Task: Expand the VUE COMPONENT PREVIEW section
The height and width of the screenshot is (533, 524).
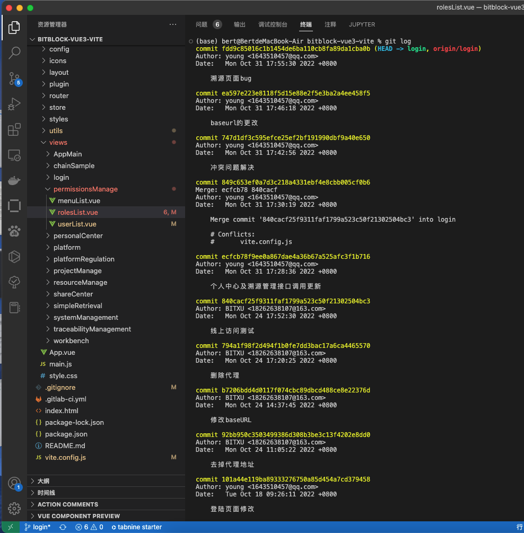Action: click(106, 516)
